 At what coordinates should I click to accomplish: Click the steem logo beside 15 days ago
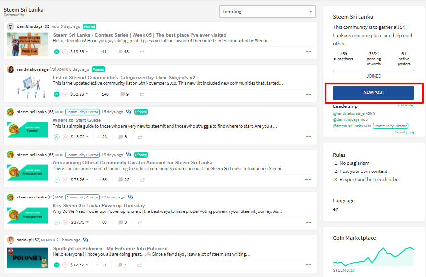click(129, 112)
